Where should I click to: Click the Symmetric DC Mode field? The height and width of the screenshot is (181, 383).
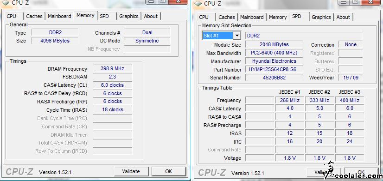(x=147, y=41)
